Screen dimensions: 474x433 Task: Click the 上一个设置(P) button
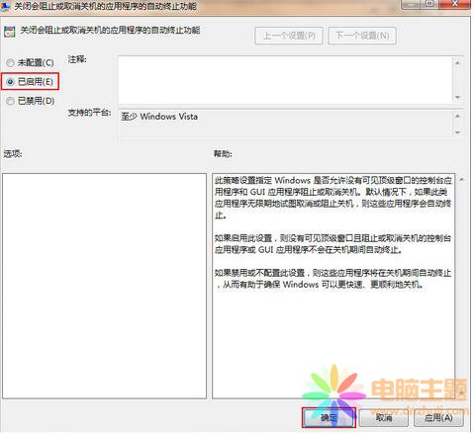[289, 36]
